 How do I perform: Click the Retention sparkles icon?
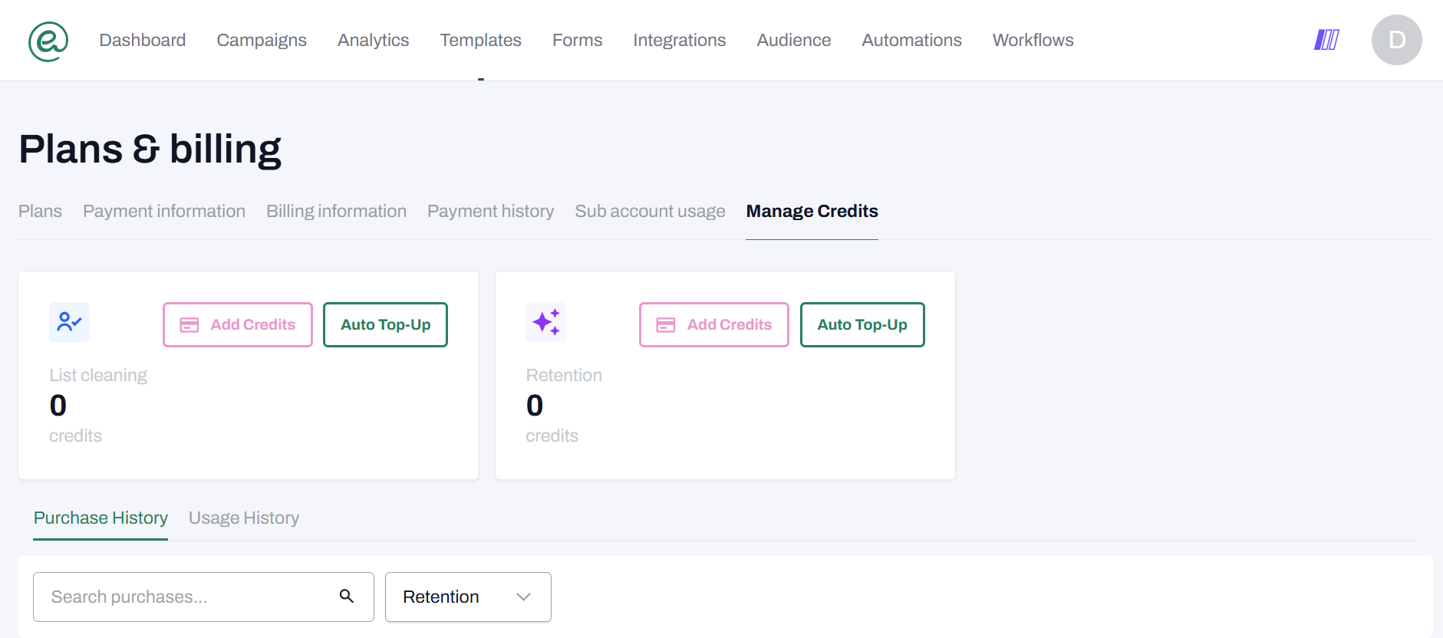click(x=545, y=322)
